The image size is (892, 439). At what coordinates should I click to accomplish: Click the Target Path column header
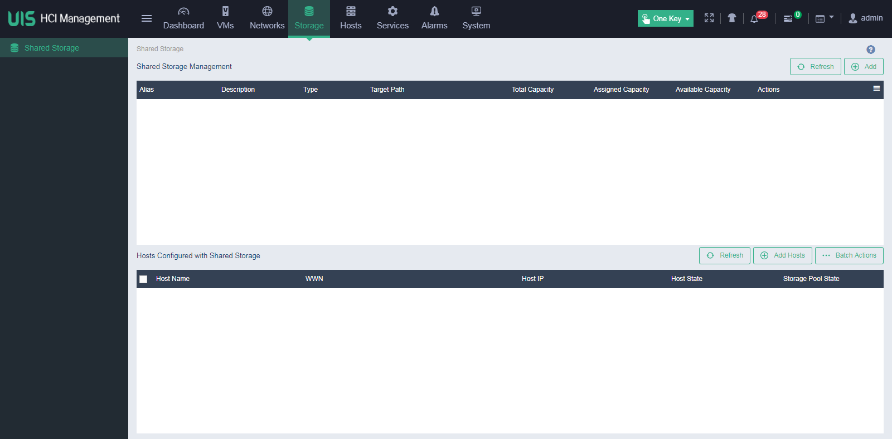387,90
